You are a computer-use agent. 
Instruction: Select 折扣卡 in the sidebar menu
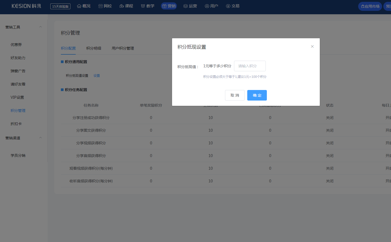click(x=16, y=124)
